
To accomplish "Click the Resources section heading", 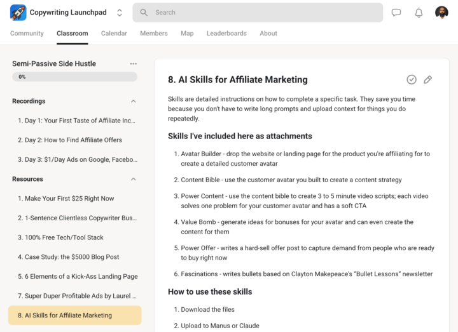I will 27,179.
